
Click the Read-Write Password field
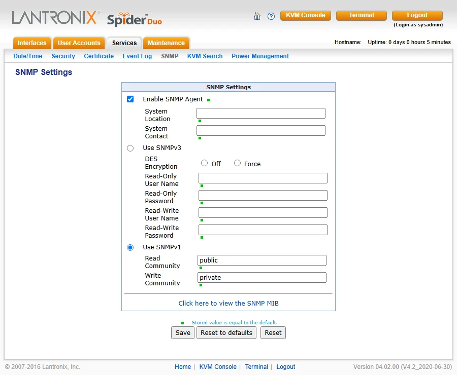263,230
